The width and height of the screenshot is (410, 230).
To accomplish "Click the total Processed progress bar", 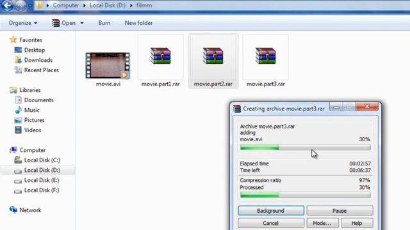I will tap(305, 195).
